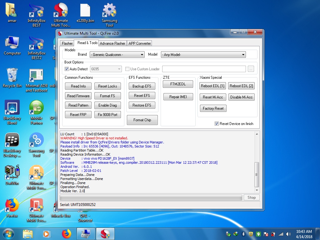Expand the Brand dropdown Generic Qualcomm

[x=117, y=55]
